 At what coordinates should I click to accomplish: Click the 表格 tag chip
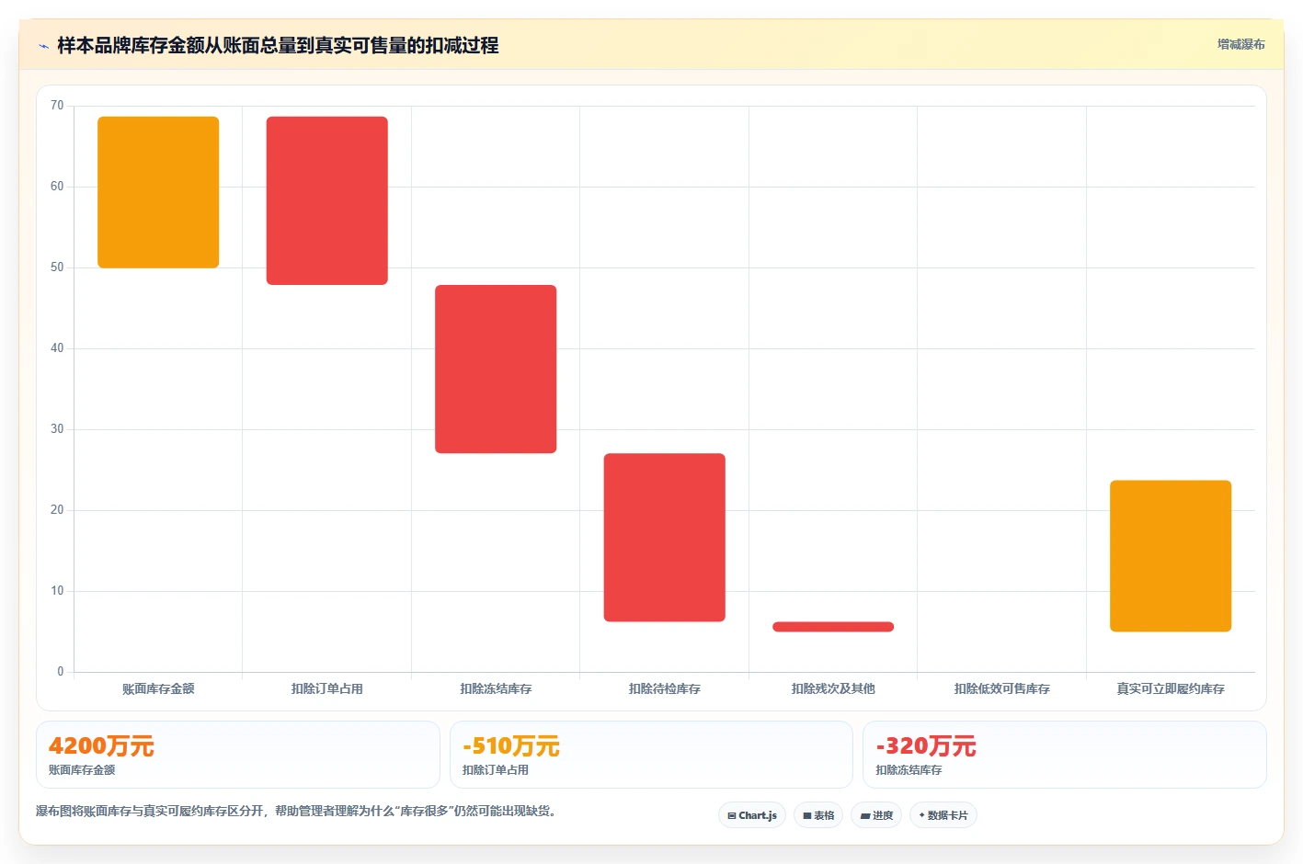pos(818,815)
